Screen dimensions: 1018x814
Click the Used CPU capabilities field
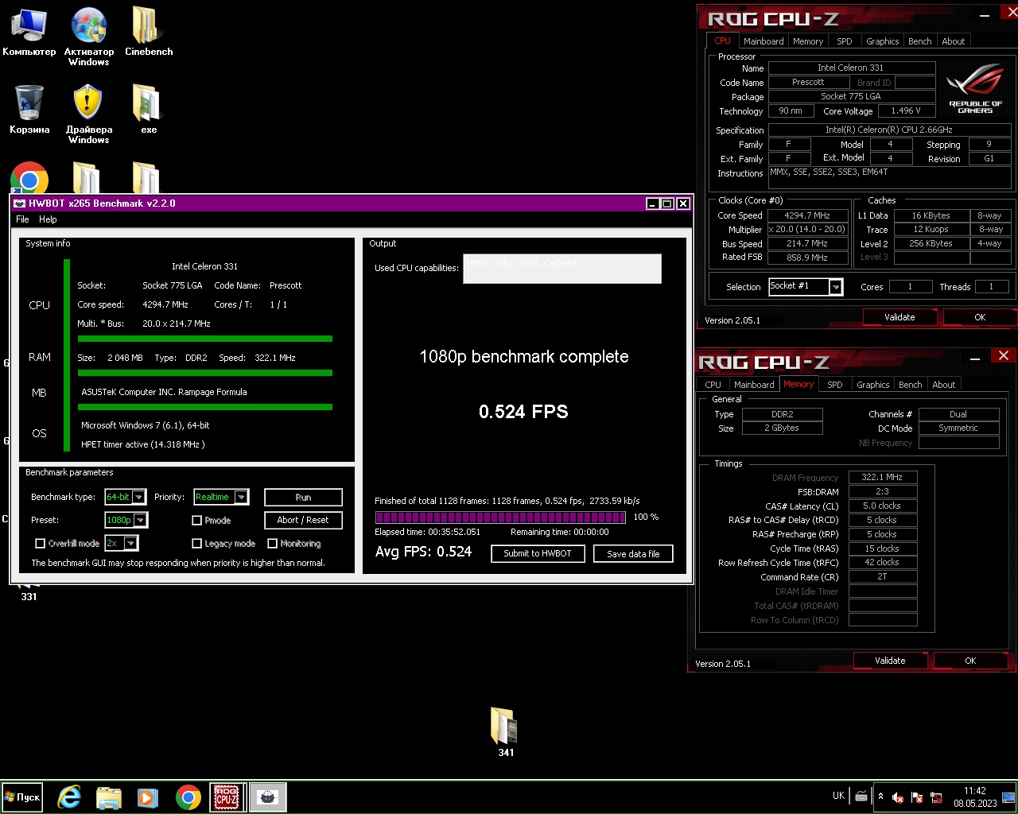(x=562, y=269)
